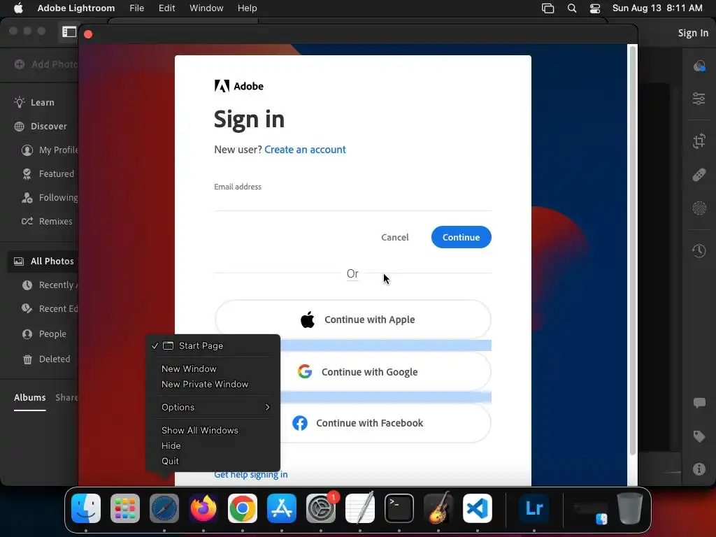716x537 pixels.
Task: Select the Crop and Rotate tool
Action: [699, 141]
